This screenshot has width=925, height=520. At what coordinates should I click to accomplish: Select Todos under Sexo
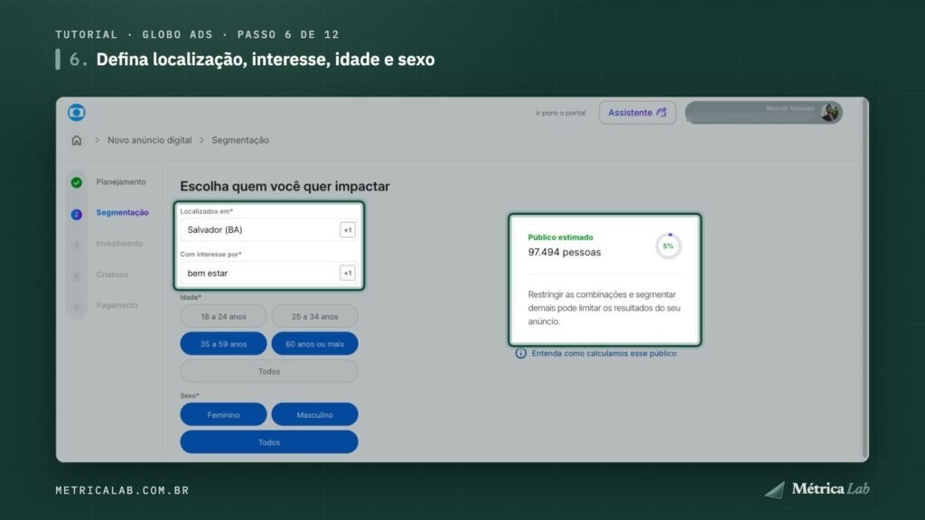tap(269, 442)
